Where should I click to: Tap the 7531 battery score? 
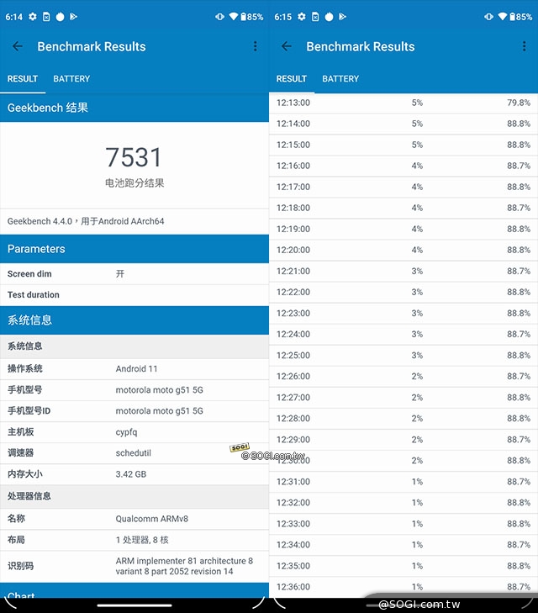click(134, 157)
